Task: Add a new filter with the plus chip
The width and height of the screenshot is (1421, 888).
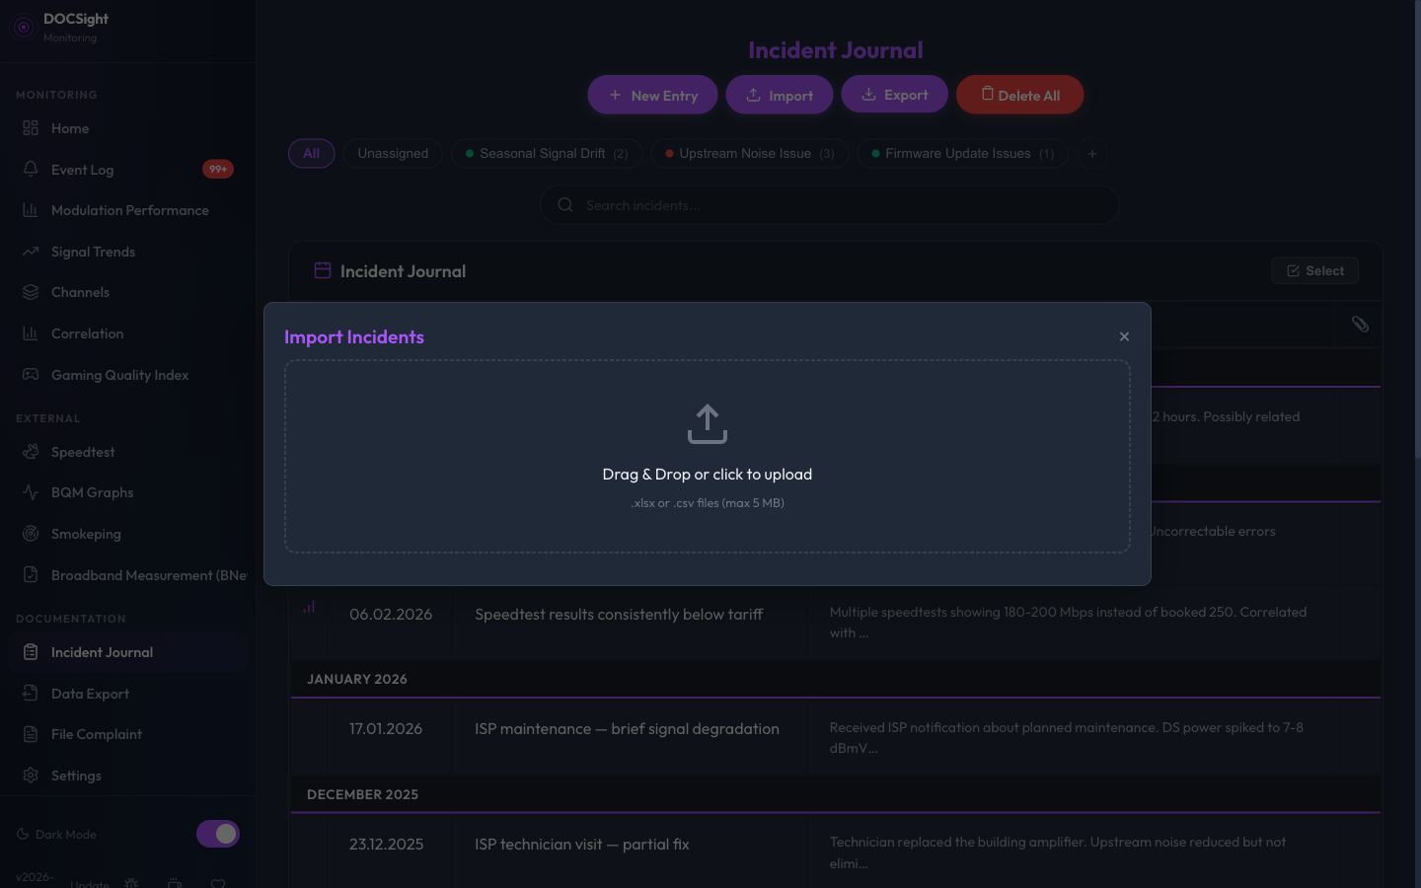Action: (1091, 153)
